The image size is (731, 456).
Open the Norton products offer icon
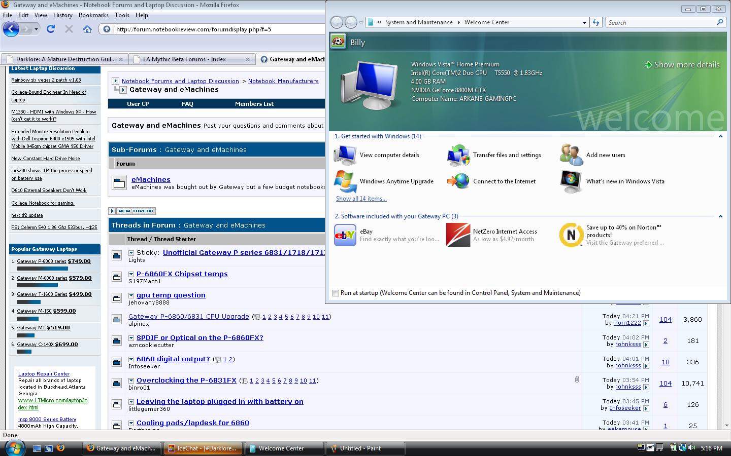tap(571, 236)
